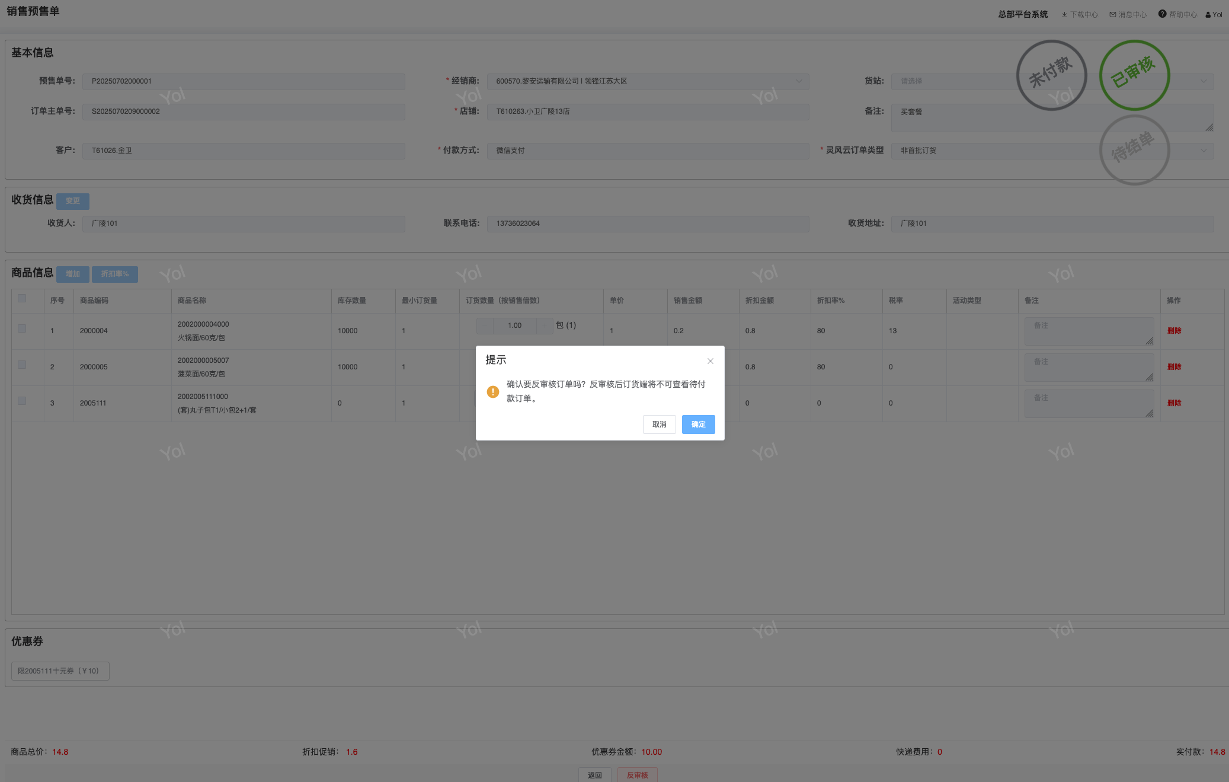The image size is (1229, 782).
Task: Expand the 经销商 dropdown arrow
Action: coord(799,81)
